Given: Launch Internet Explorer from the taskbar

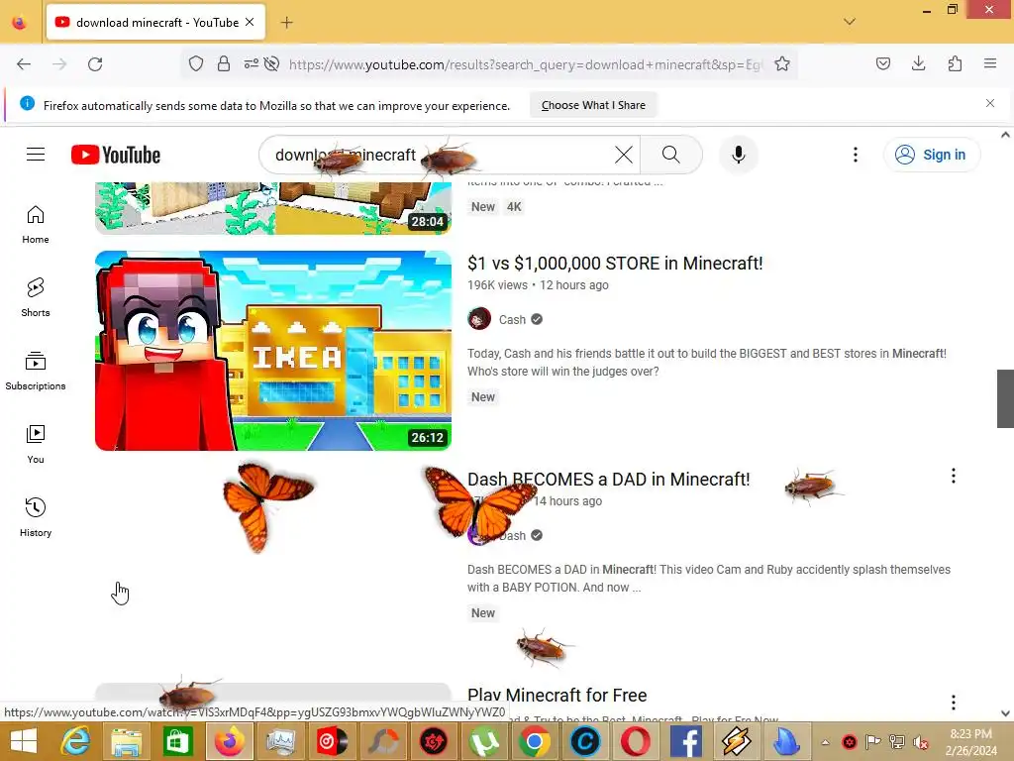Looking at the screenshot, I should click(x=75, y=741).
